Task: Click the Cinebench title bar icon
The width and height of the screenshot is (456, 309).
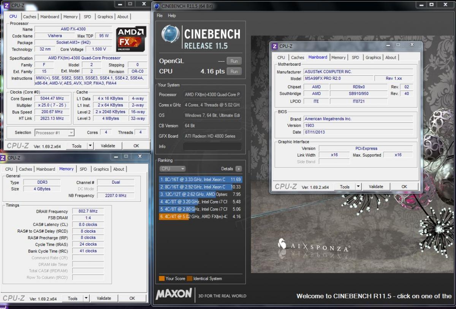Action: point(157,6)
